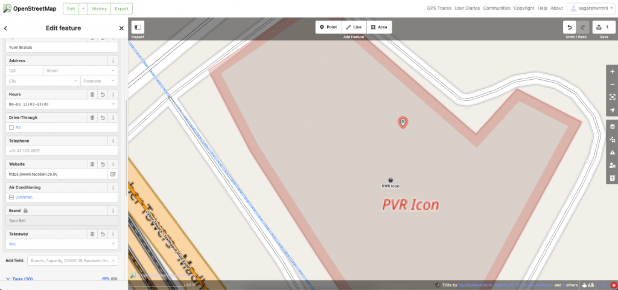Open Taco Bell website link in new tab
The width and height of the screenshot is (618, 290).
click(113, 174)
